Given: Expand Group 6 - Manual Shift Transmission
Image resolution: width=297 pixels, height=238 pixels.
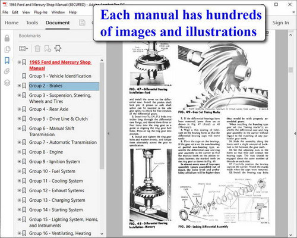Looking at the screenshot, I should 19,129.
